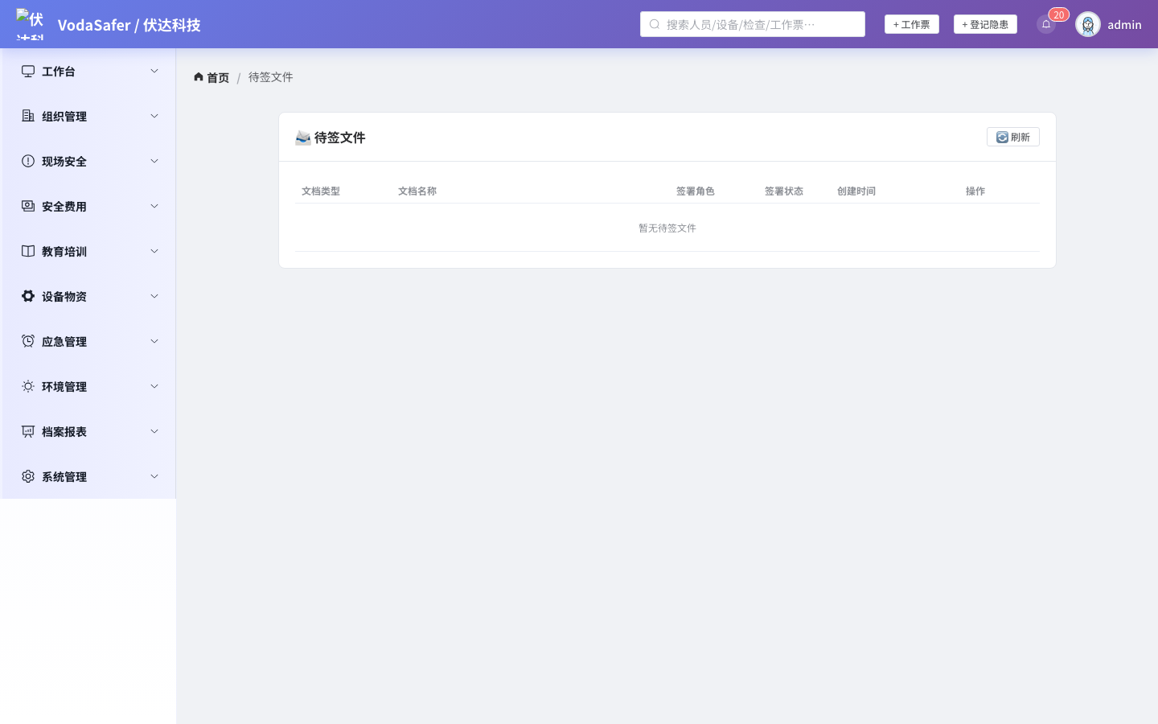Click the + 工作票 button

(912, 24)
